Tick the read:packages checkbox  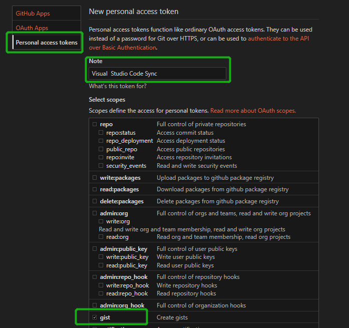coord(95,189)
